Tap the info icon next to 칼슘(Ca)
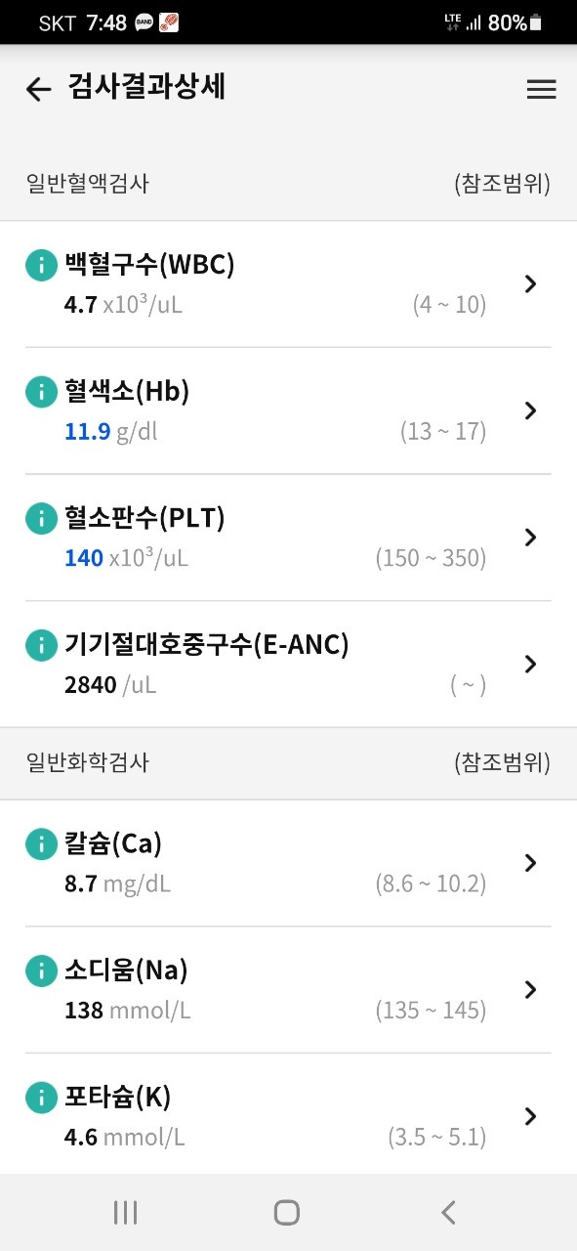 pyautogui.click(x=41, y=843)
